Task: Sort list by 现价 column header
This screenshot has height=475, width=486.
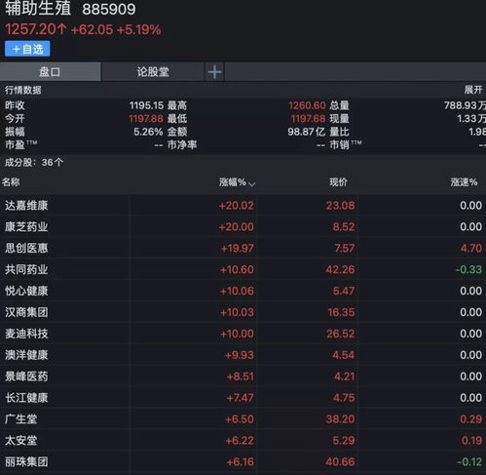Action: click(x=338, y=182)
